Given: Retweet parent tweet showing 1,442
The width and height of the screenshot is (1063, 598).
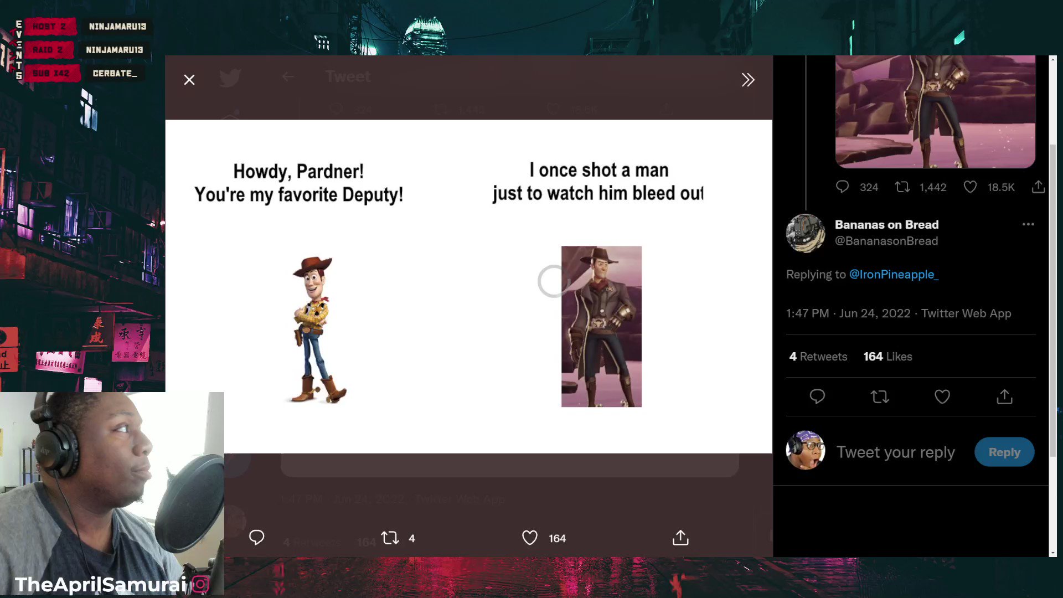Looking at the screenshot, I should coord(902,187).
